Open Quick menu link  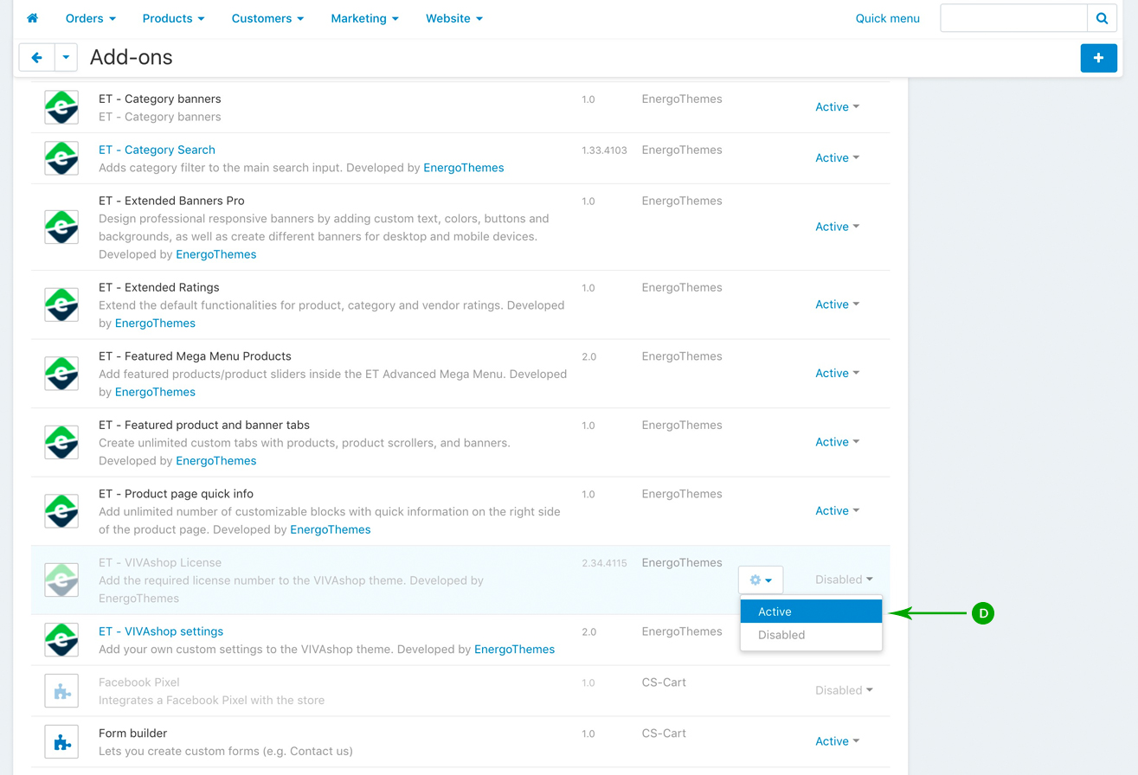[887, 18]
